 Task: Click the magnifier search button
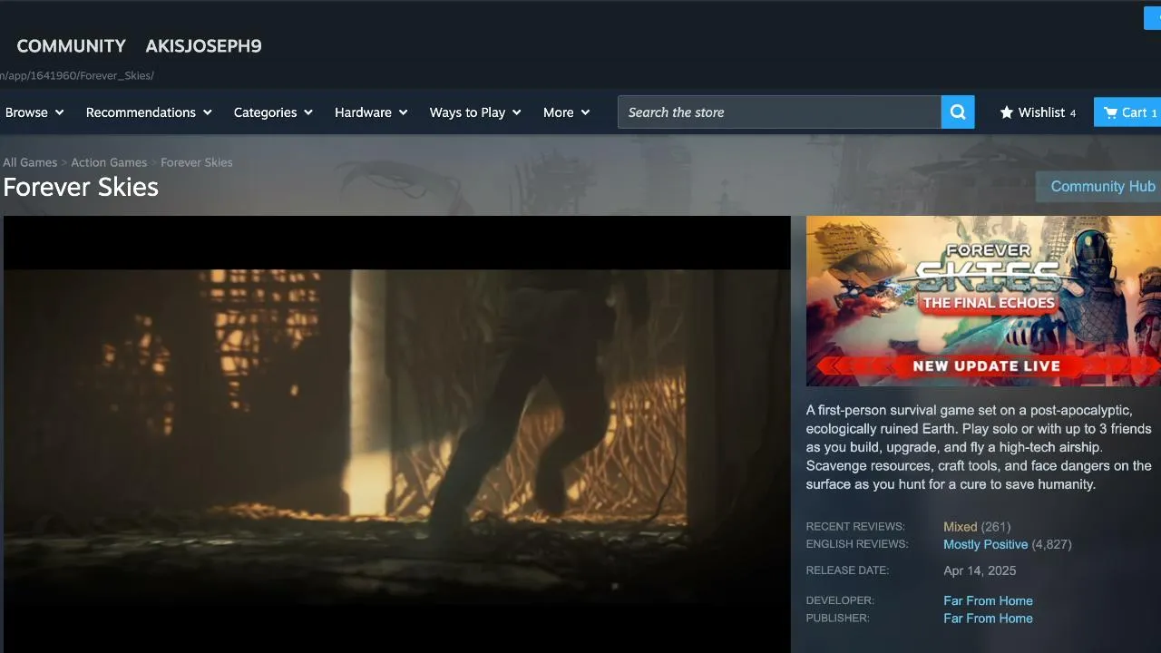pos(958,112)
